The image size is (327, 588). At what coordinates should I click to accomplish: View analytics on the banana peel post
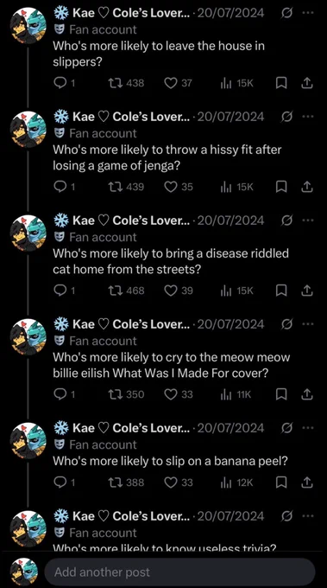click(x=236, y=483)
